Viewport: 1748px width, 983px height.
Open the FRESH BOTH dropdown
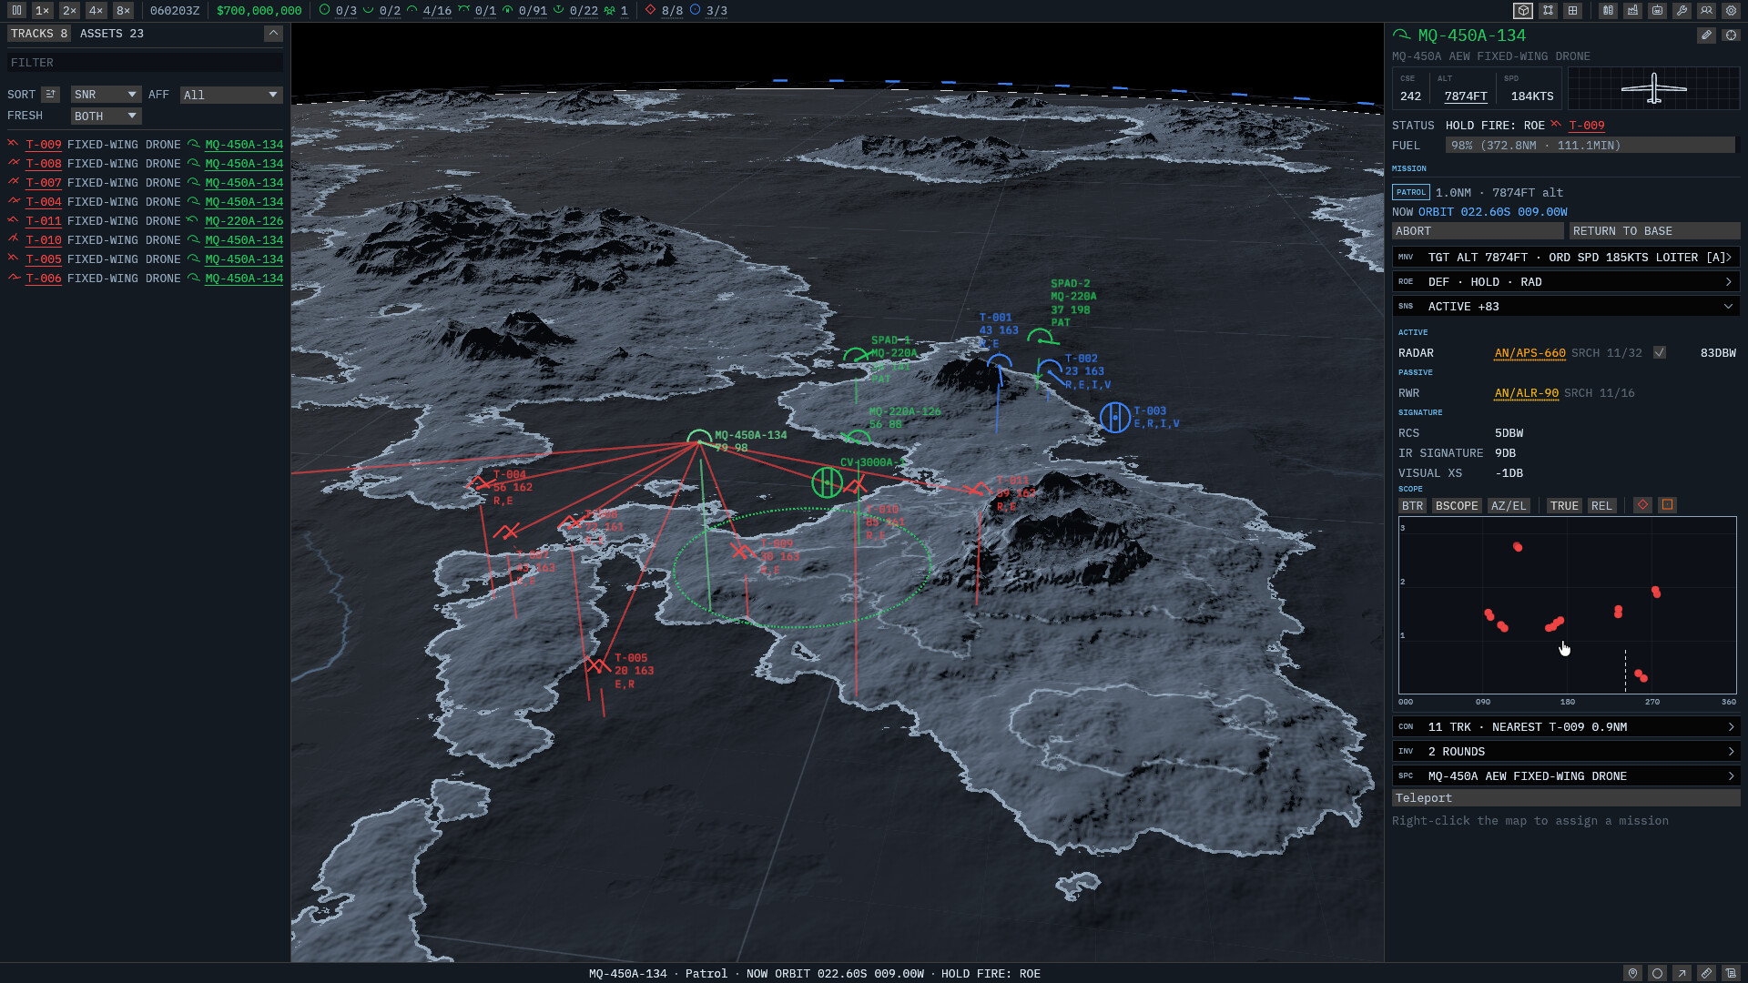tap(106, 117)
